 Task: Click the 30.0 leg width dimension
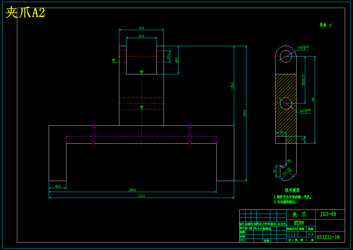point(58,186)
